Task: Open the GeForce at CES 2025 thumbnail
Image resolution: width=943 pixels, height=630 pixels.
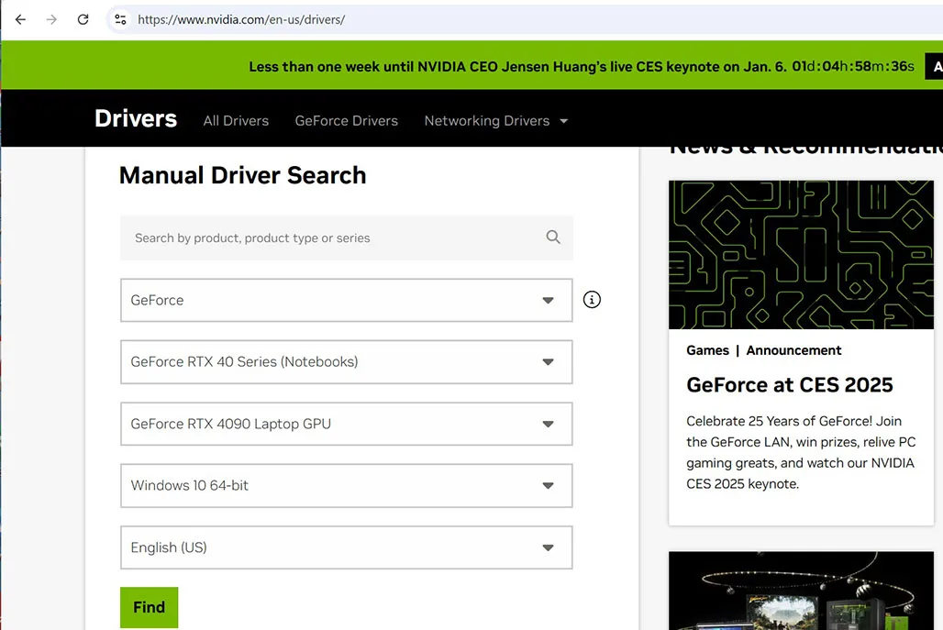Action: click(x=801, y=254)
